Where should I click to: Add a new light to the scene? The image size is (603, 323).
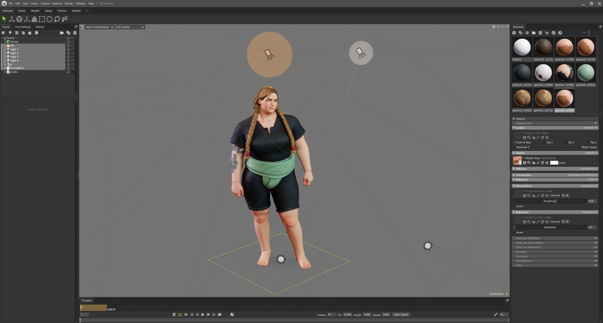(x=10, y=33)
